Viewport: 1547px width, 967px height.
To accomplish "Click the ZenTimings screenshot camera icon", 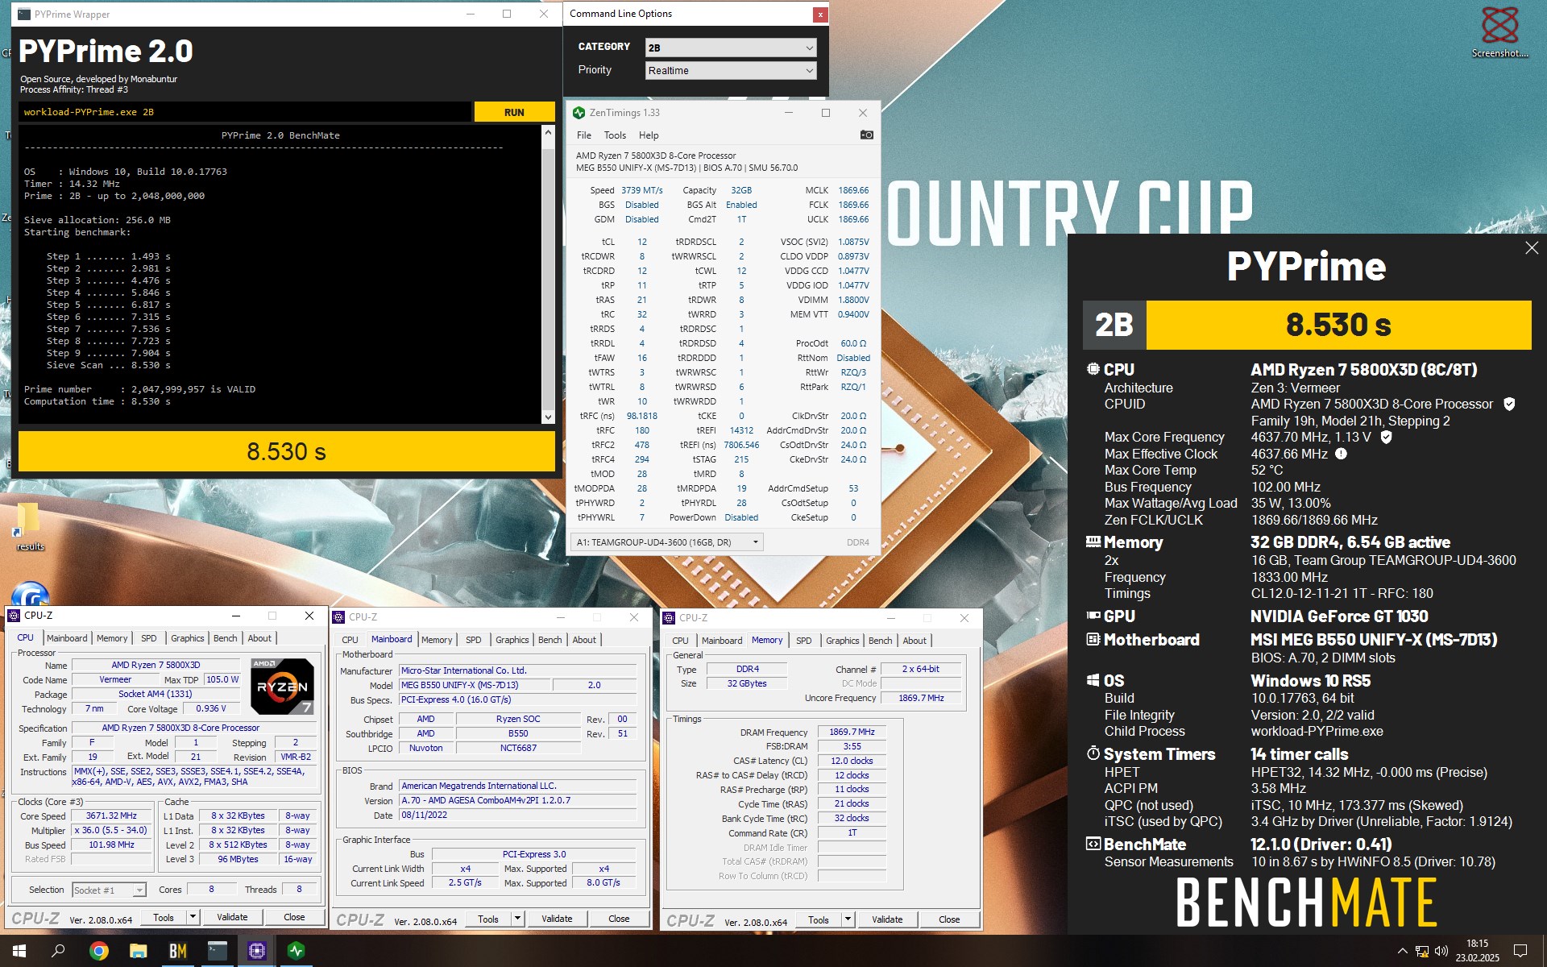I will (x=866, y=135).
